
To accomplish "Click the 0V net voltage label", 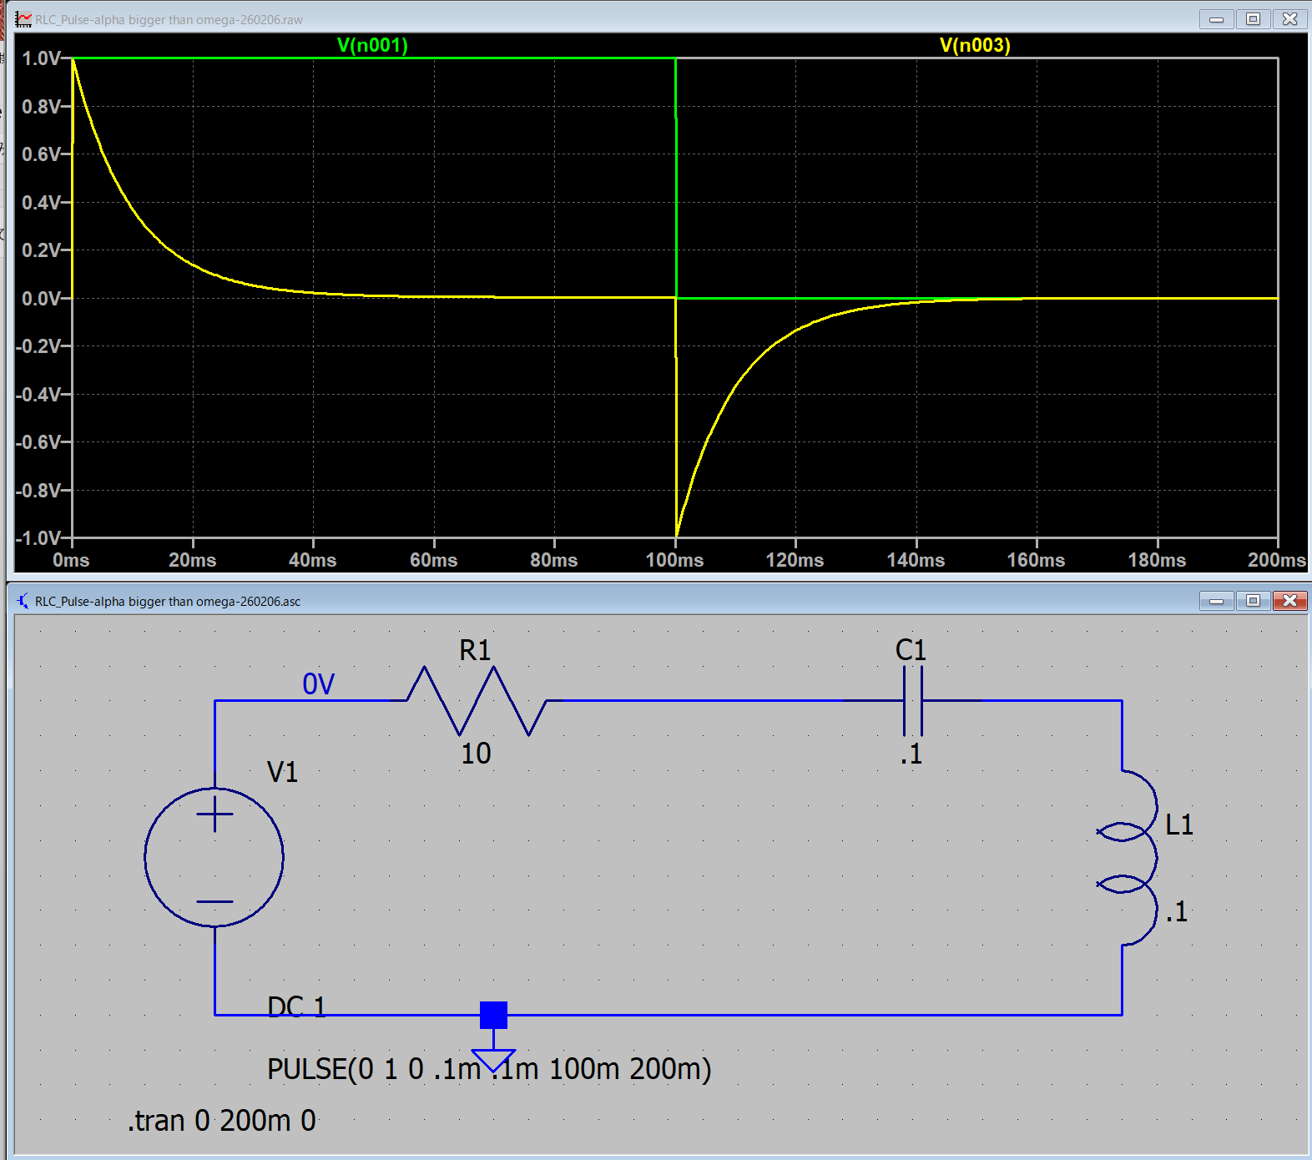I will (318, 684).
